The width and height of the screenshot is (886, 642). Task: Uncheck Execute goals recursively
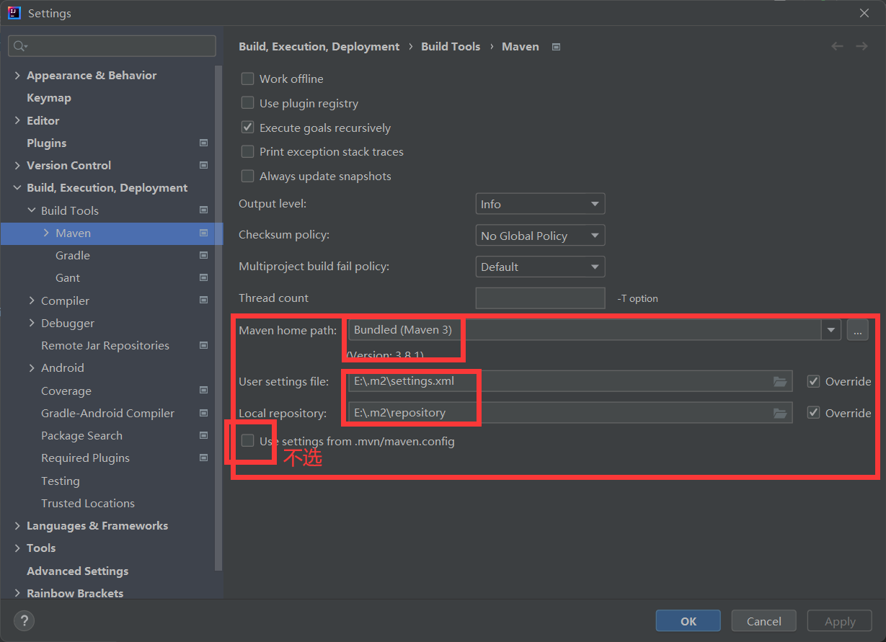[x=247, y=128]
